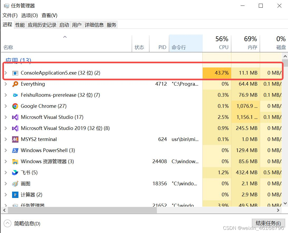Expand Visual Studio 2019 (32 位) group
Viewport: 288px width, 233px height.
[x=6, y=128]
